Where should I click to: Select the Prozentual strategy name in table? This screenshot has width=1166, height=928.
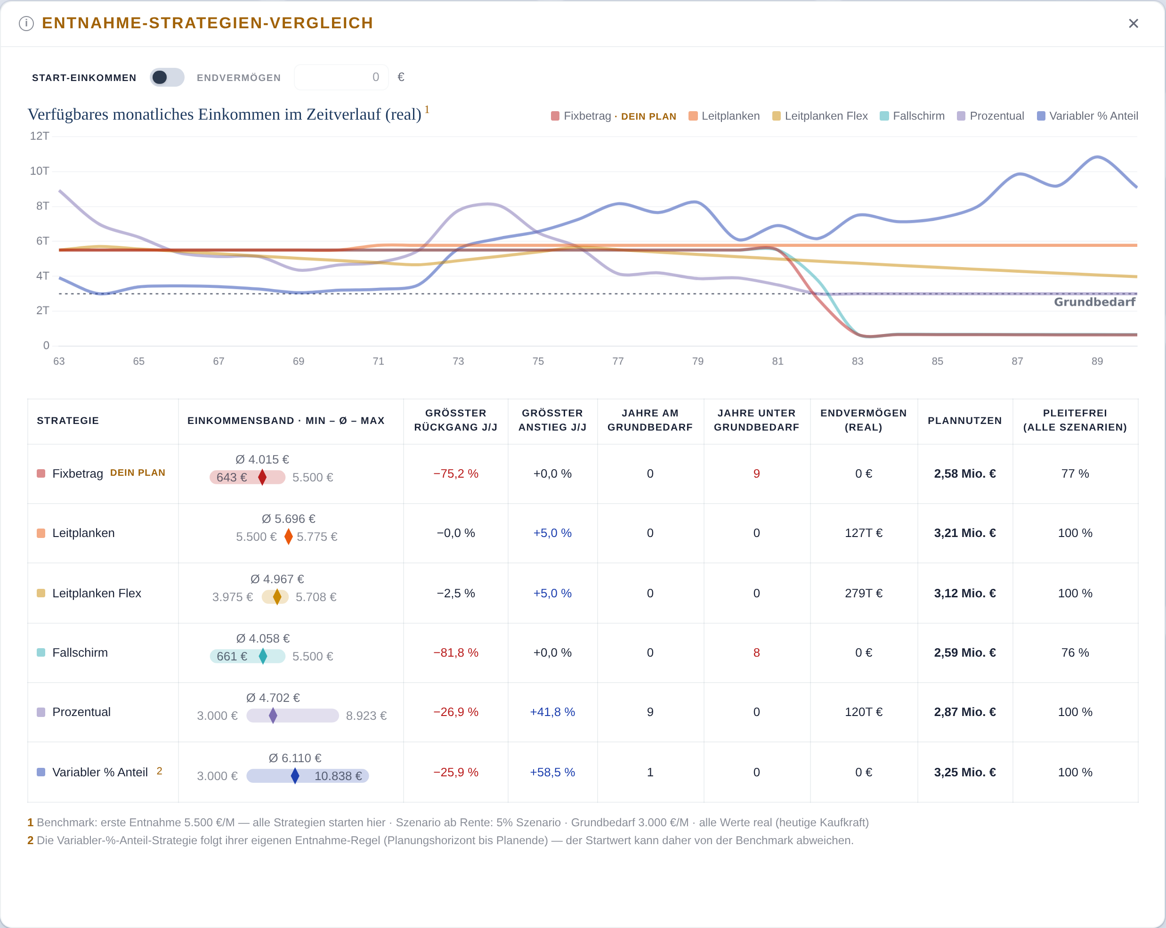[x=81, y=712]
